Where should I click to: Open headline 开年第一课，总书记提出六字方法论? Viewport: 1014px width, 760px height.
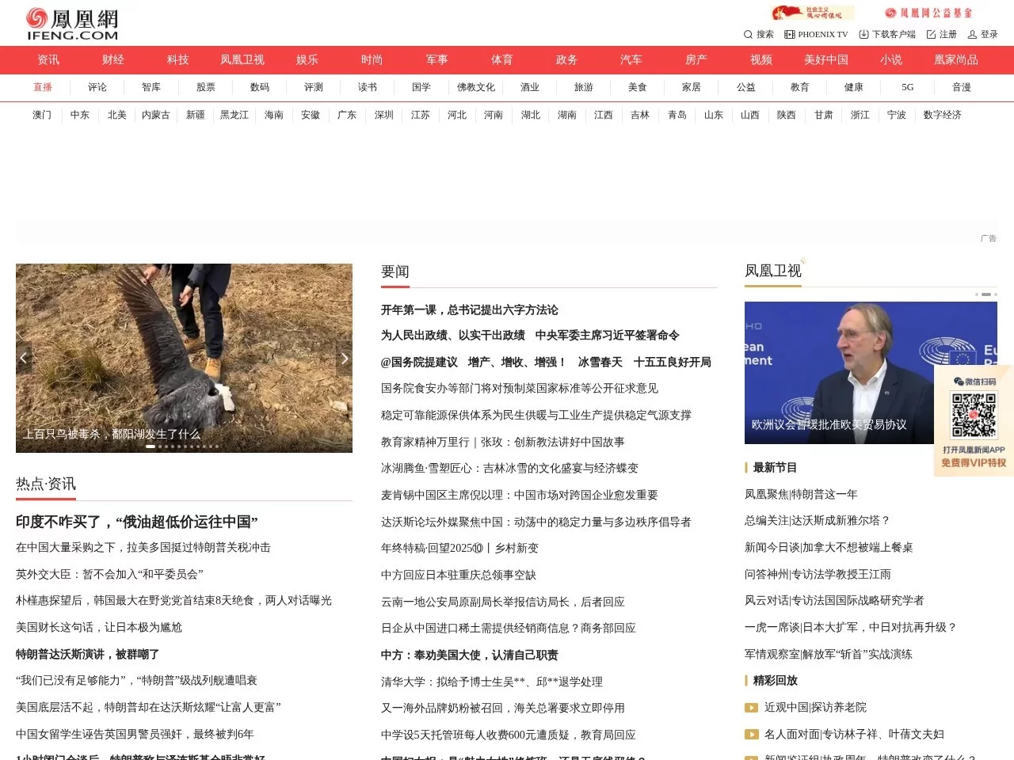point(467,310)
